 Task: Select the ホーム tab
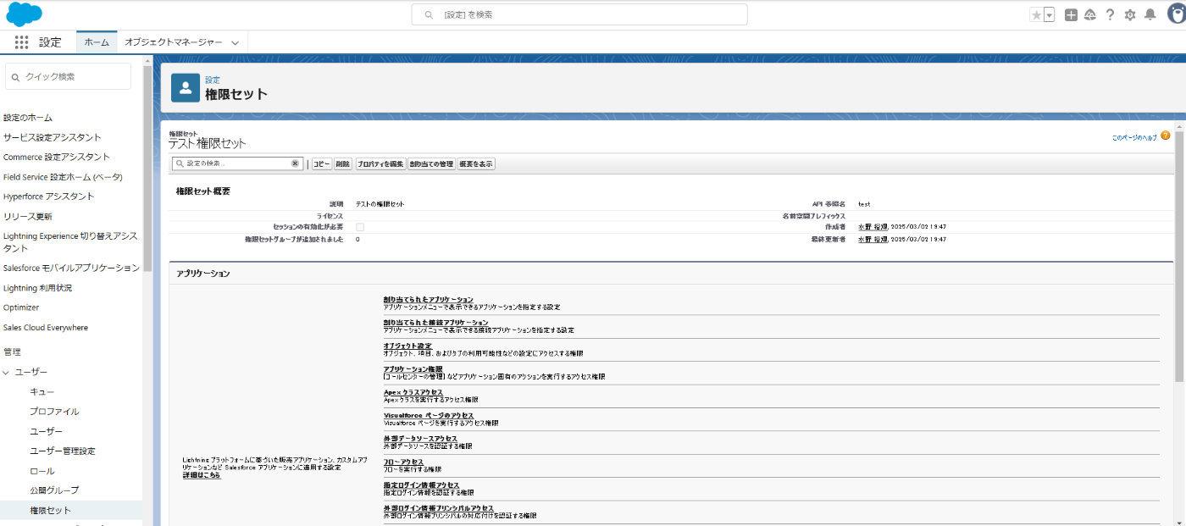pyautogui.click(x=97, y=42)
